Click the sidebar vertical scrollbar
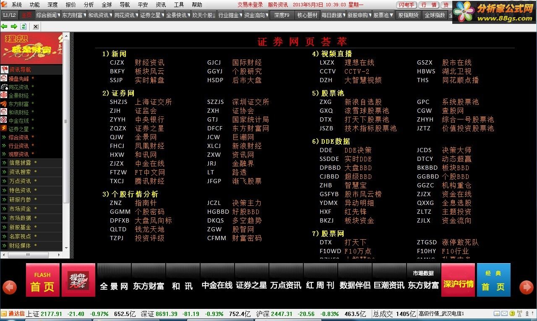 66,142
